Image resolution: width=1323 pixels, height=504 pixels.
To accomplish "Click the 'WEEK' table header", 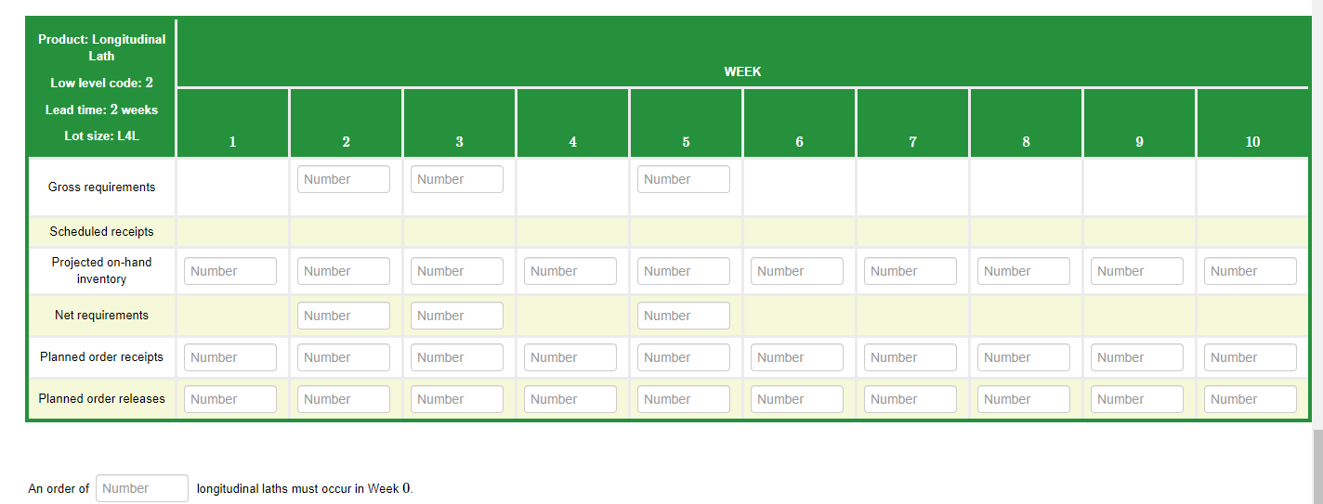I will 742,71.
